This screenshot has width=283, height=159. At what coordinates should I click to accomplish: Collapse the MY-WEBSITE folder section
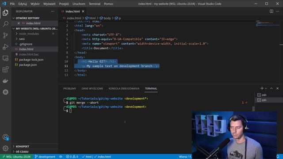point(34,28)
